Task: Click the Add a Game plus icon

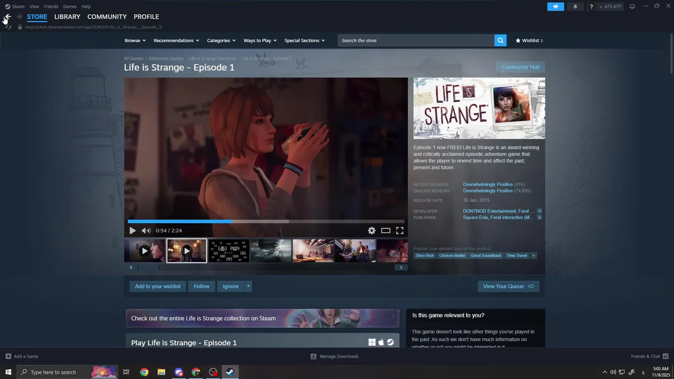Action: click(x=8, y=356)
